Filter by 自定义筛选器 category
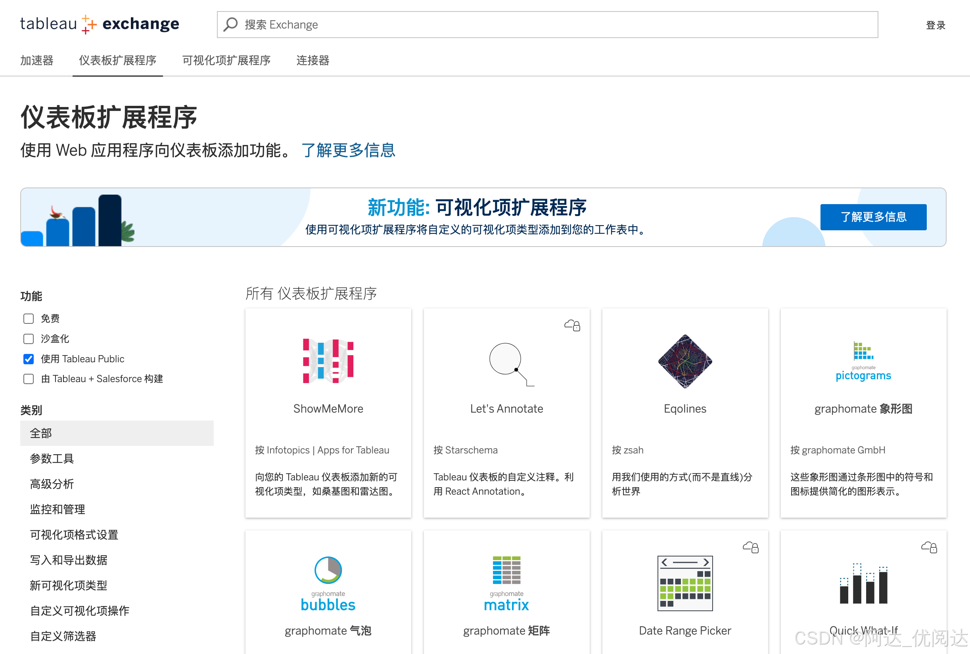This screenshot has width=970, height=654. (x=117, y=636)
